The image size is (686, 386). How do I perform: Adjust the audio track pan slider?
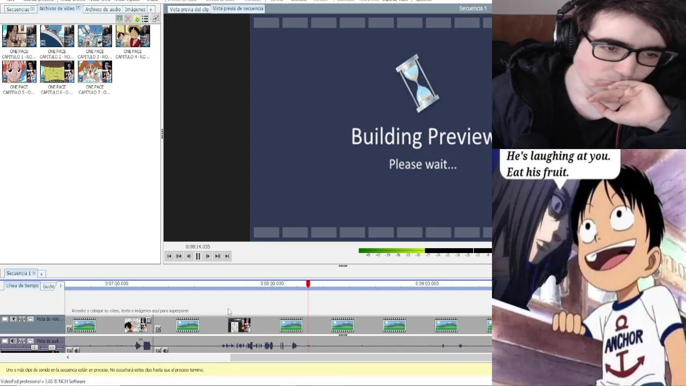[52, 347]
